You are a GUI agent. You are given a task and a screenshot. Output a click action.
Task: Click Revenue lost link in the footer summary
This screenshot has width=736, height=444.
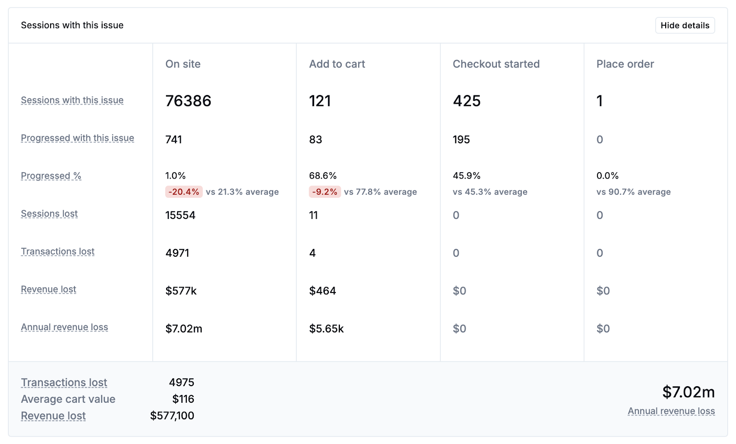(x=53, y=416)
